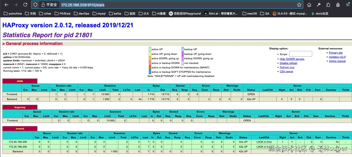Open the mysql bookmark folder
Image resolution: width=352 pixels, height=157 pixels.
tap(99, 14)
